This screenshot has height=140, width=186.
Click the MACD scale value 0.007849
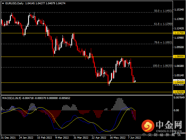(179, 98)
